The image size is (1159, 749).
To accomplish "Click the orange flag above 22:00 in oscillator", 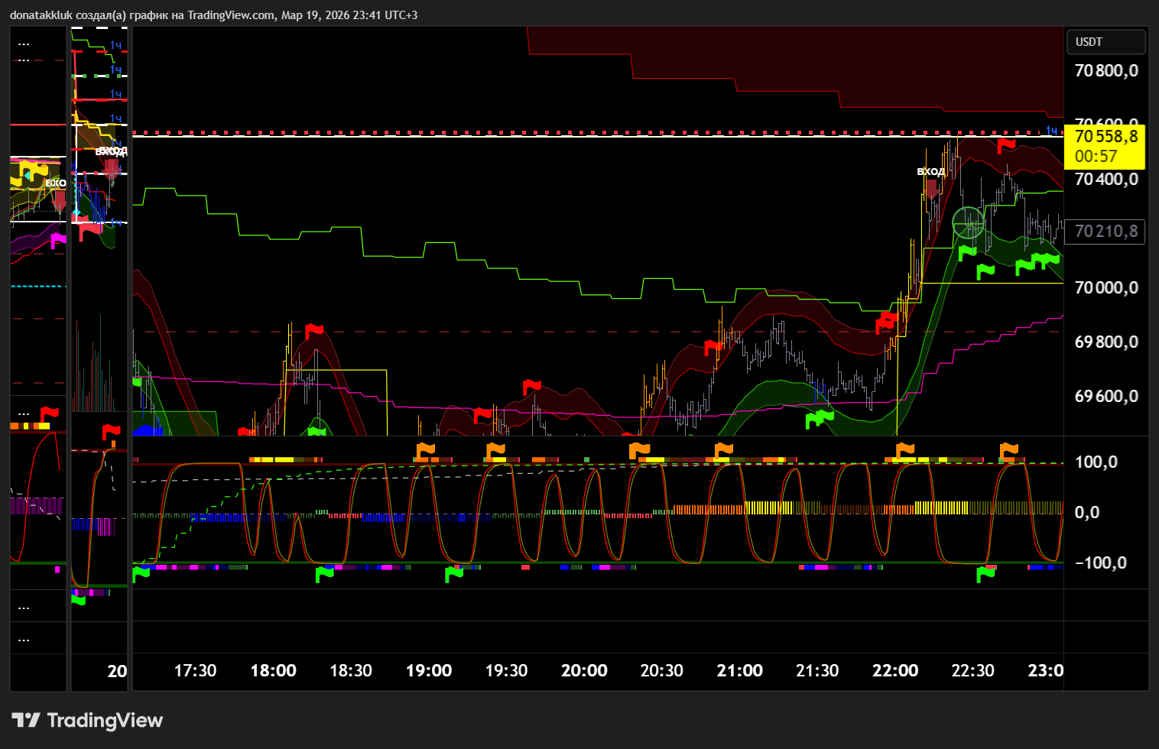I will click(904, 449).
